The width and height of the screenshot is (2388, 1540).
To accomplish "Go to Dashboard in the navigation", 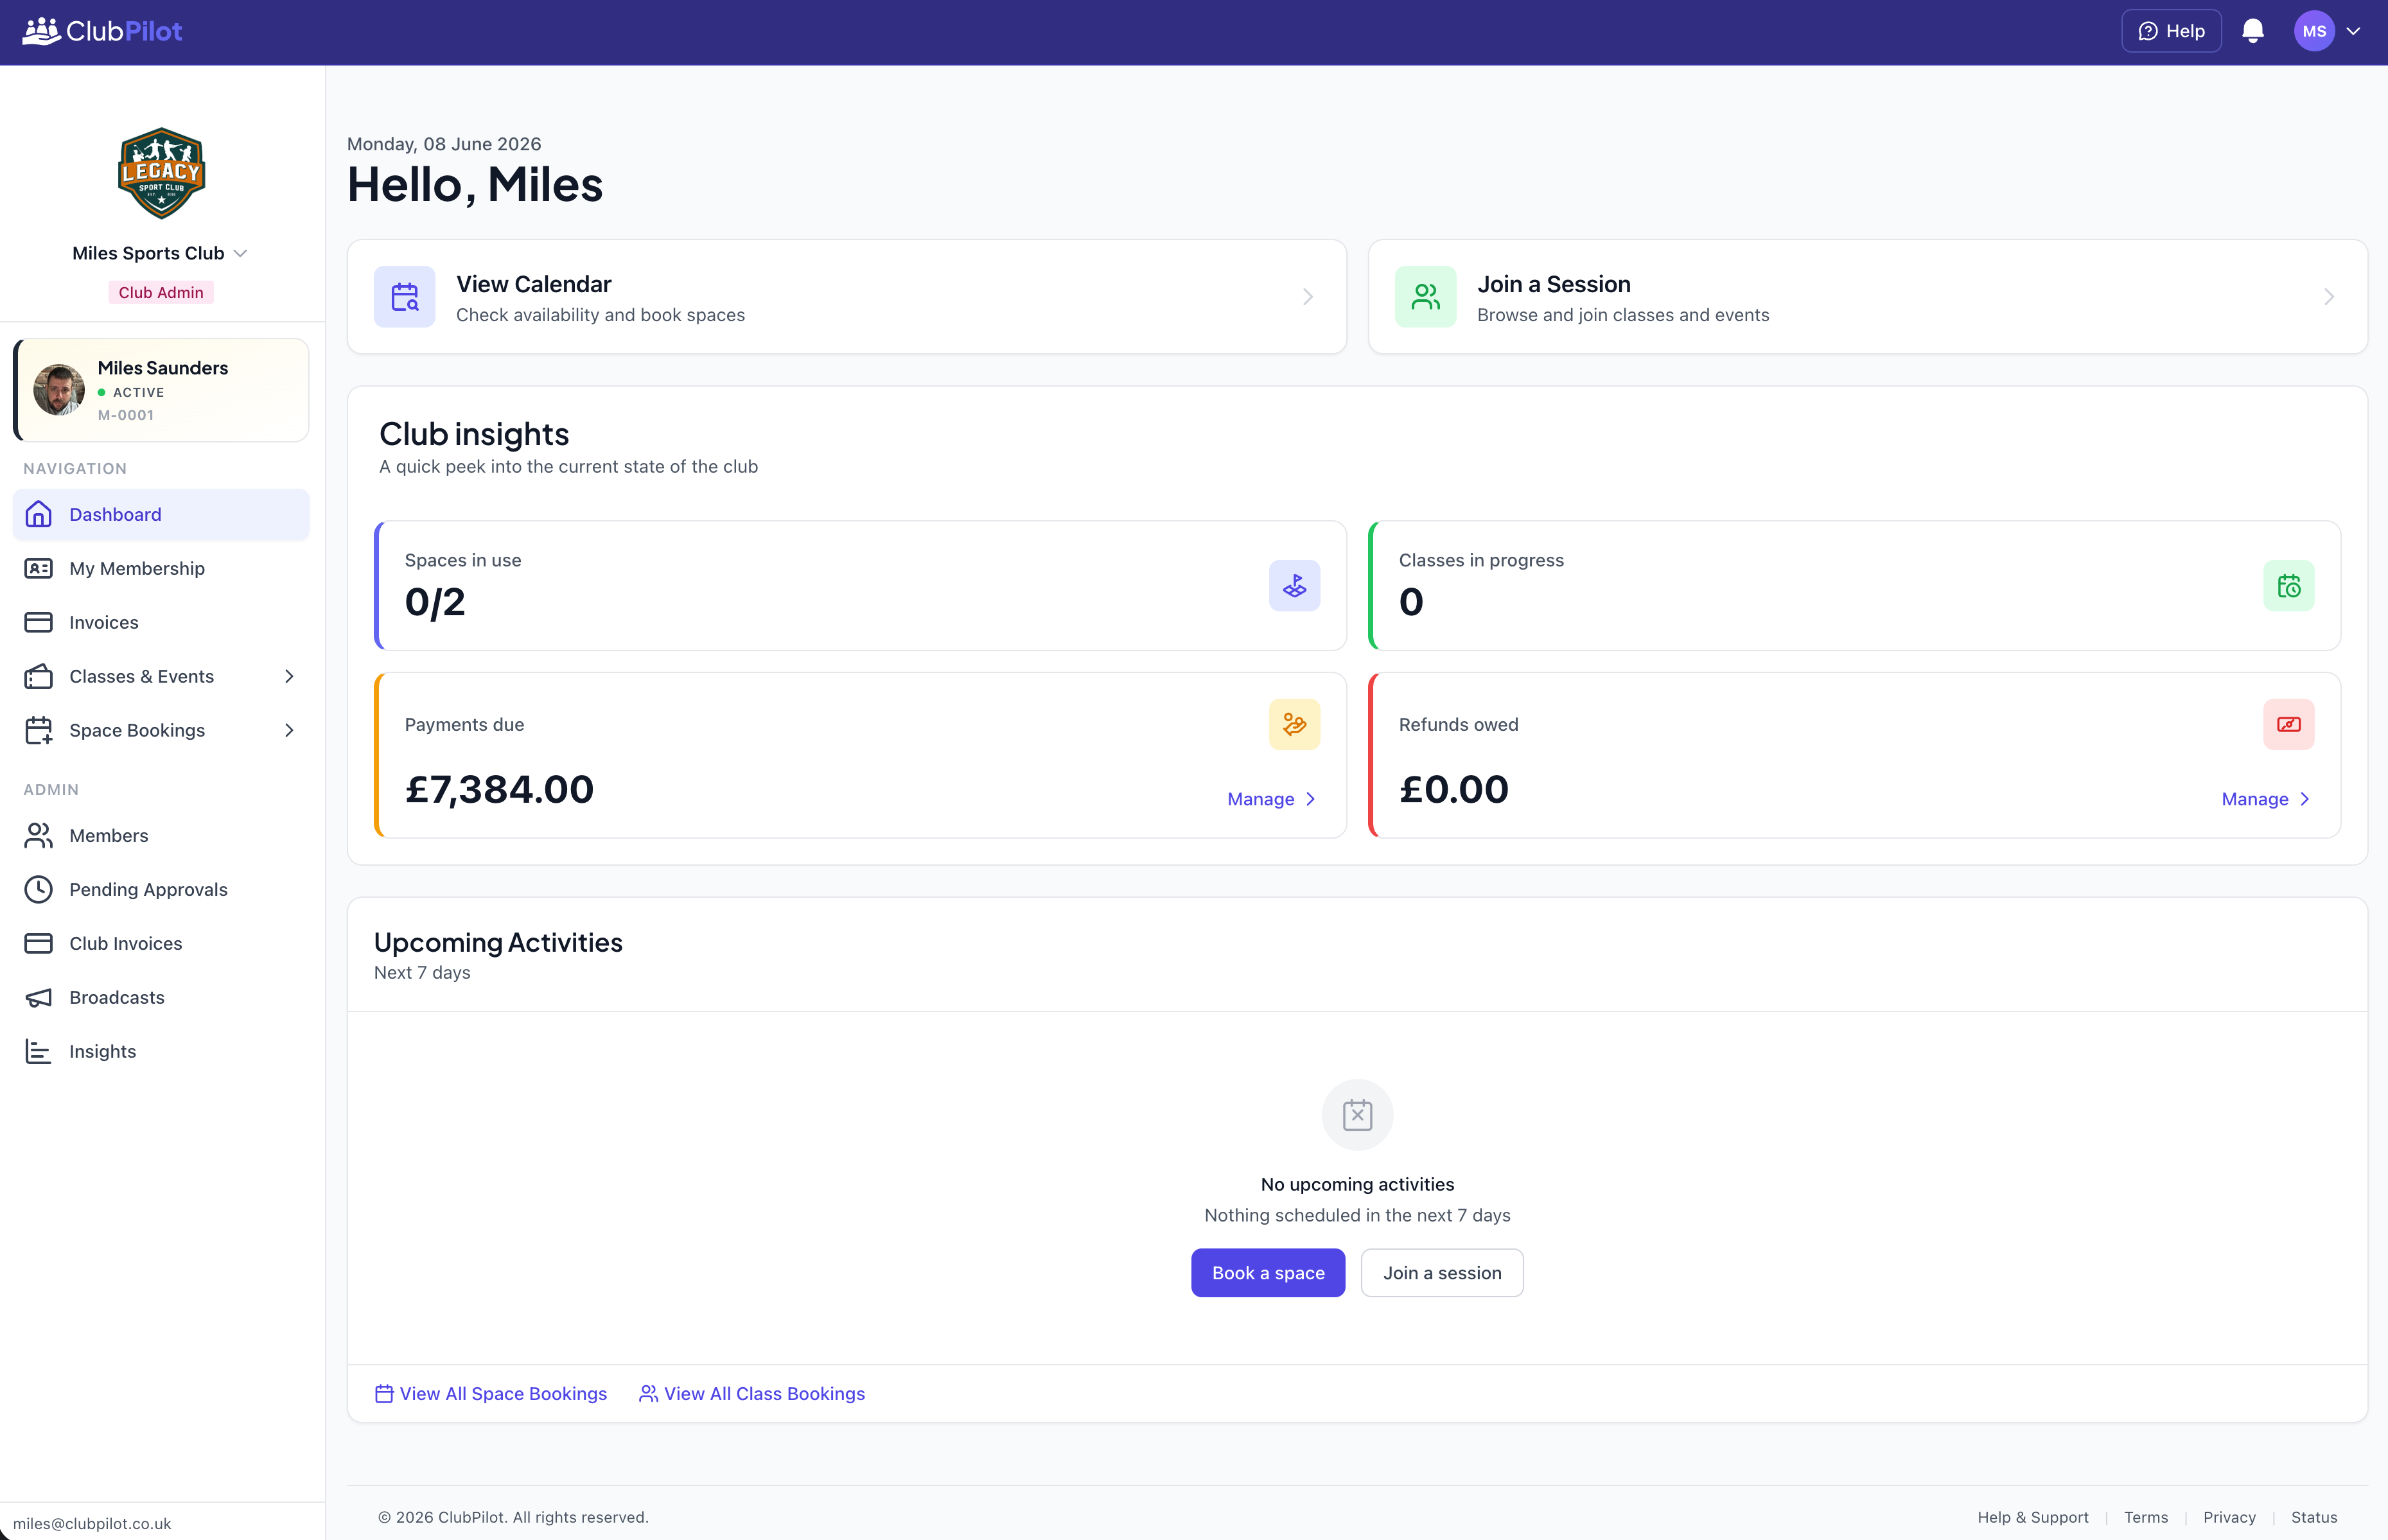I will pos(161,514).
